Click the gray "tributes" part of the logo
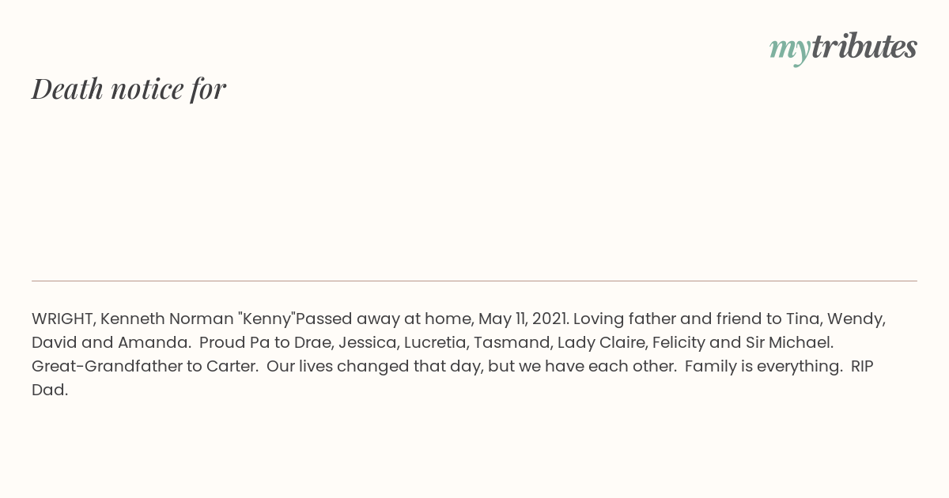 tap(864, 47)
